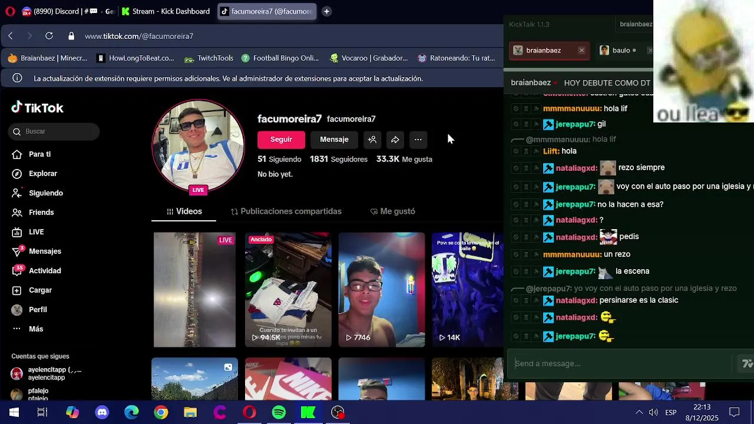This screenshot has height=424, width=754.
Task: Click the TikTok logo
Action: coord(37,108)
